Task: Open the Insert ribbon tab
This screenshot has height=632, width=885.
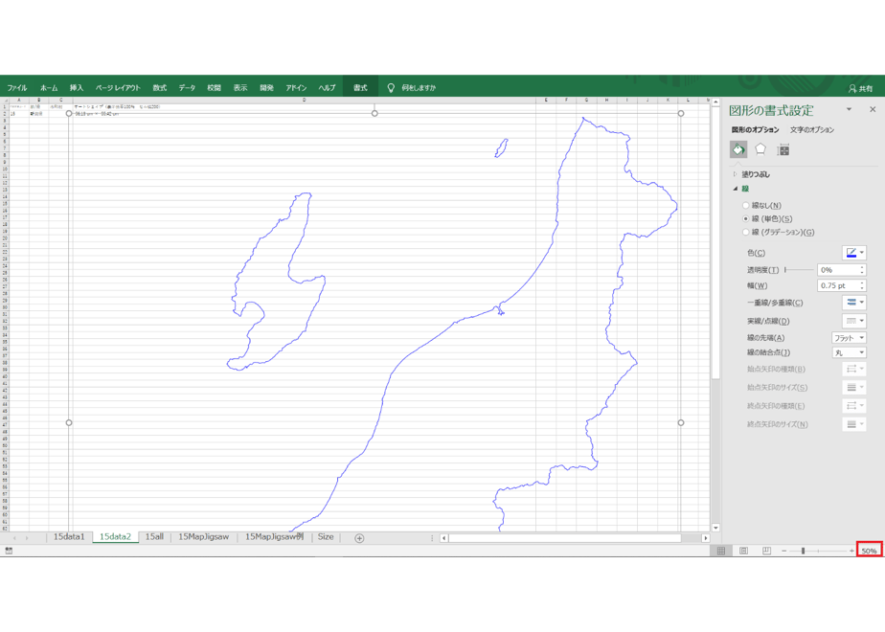Action: 77,88
